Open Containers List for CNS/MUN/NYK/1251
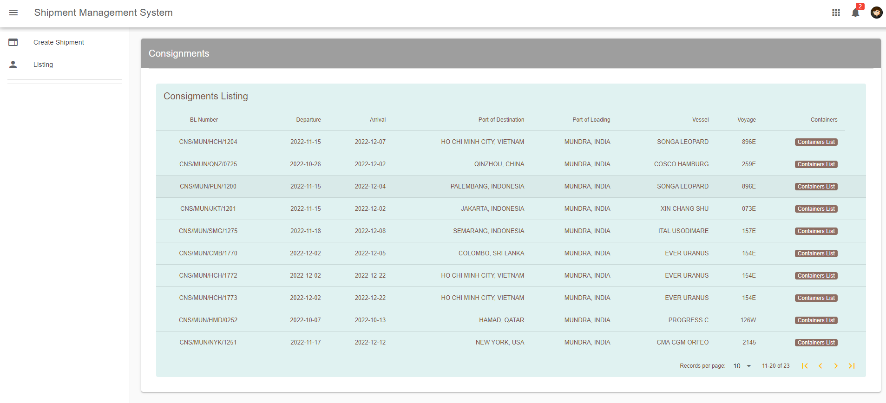This screenshot has width=886, height=403. pos(816,343)
